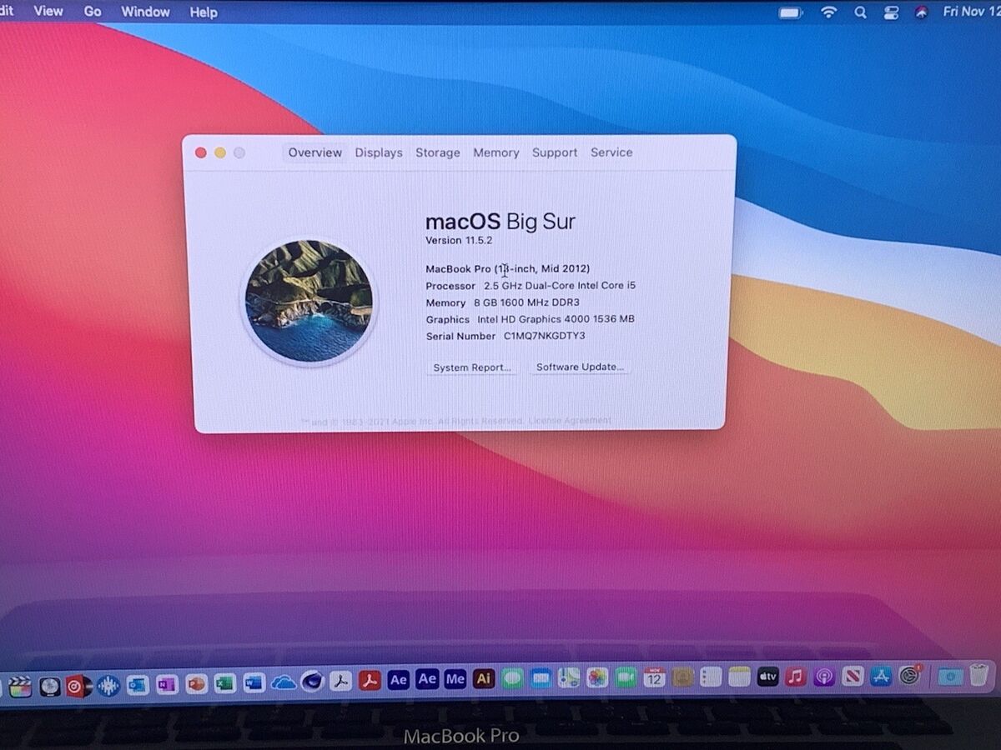The height and width of the screenshot is (750, 1001).
Task: Launch Notes from the Dock
Action: pyautogui.click(x=739, y=677)
